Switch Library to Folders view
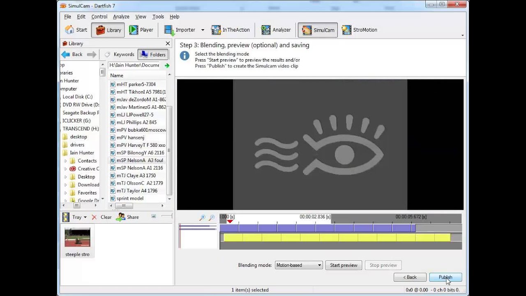Viewport: 526px width, 296px height. pos(153,54)
